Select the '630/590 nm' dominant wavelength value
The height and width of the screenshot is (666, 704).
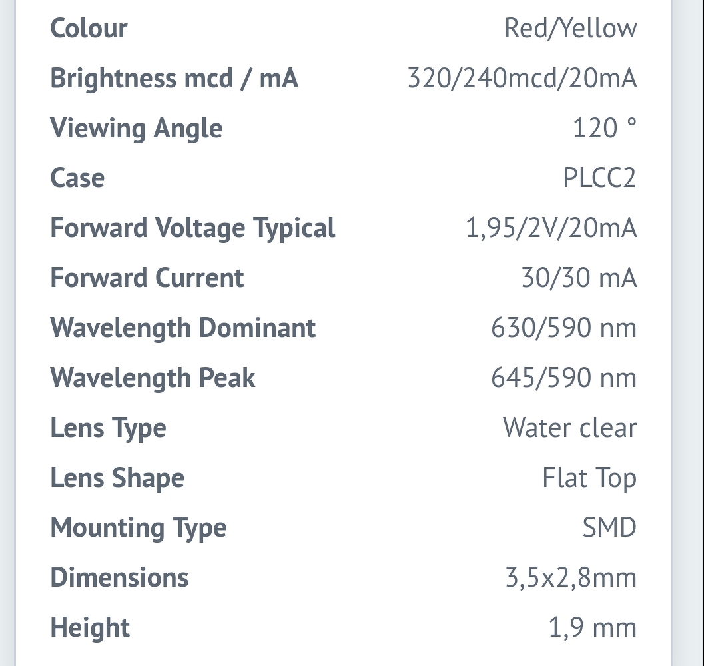[x=563, y=328]
